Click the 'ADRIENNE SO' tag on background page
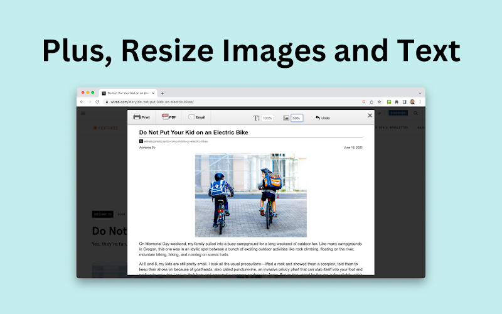The image size is (502, 314). (x=103, y=214)
